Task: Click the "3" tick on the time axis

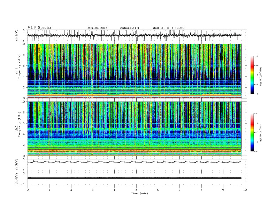Action: (93, 190)
